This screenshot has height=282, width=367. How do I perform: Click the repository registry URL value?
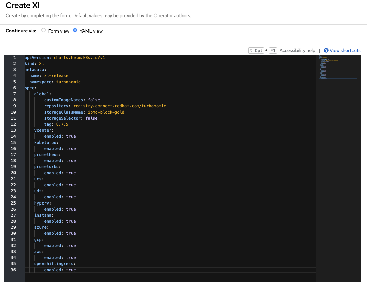119,106
